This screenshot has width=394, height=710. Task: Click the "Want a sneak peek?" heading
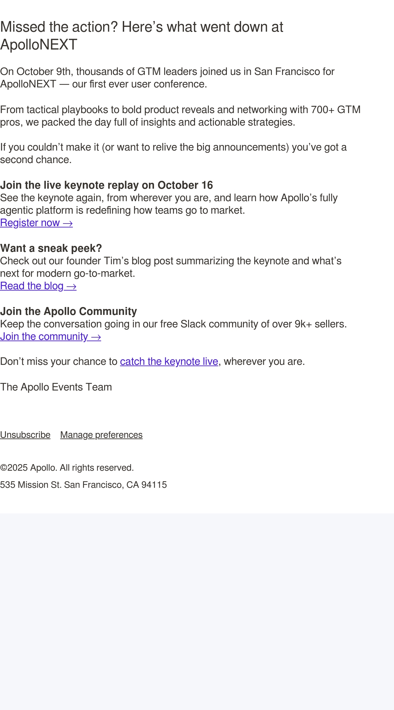(x=51, y=248)
